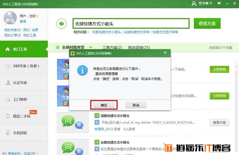The height and width of the screenshot is (155, 239).
Task: Click the phone icon beside 精品二手机
Action: click(8, 116)
